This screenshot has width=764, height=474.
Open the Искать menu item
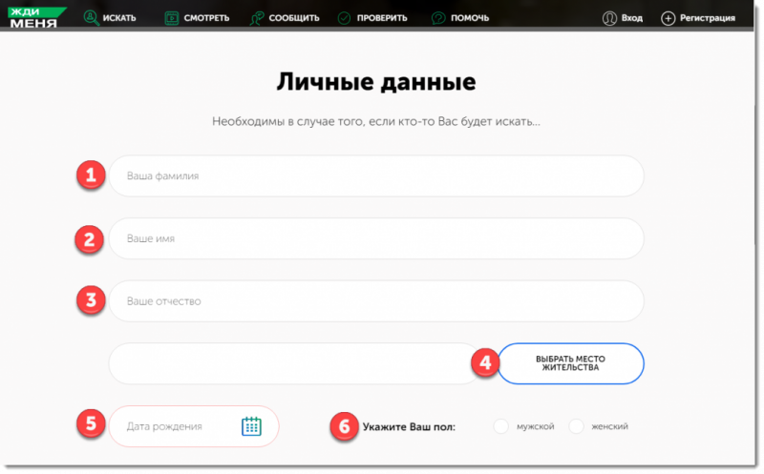pos(118,18)
